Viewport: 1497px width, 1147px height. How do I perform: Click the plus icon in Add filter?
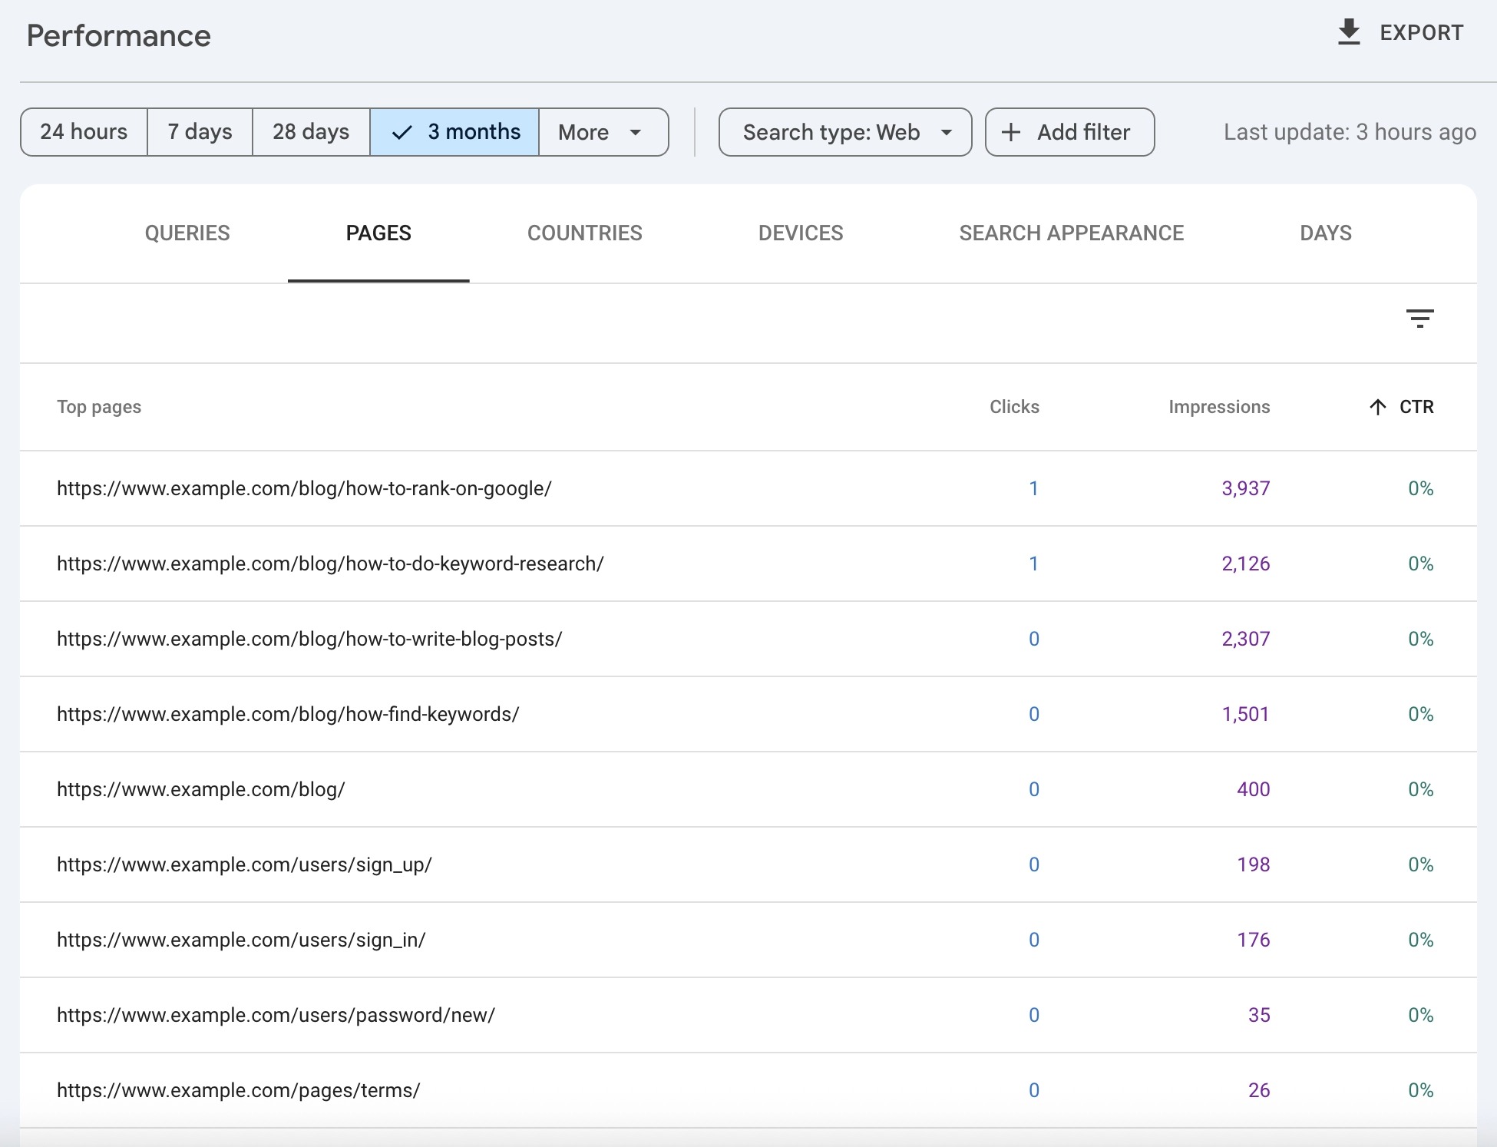1010,132
